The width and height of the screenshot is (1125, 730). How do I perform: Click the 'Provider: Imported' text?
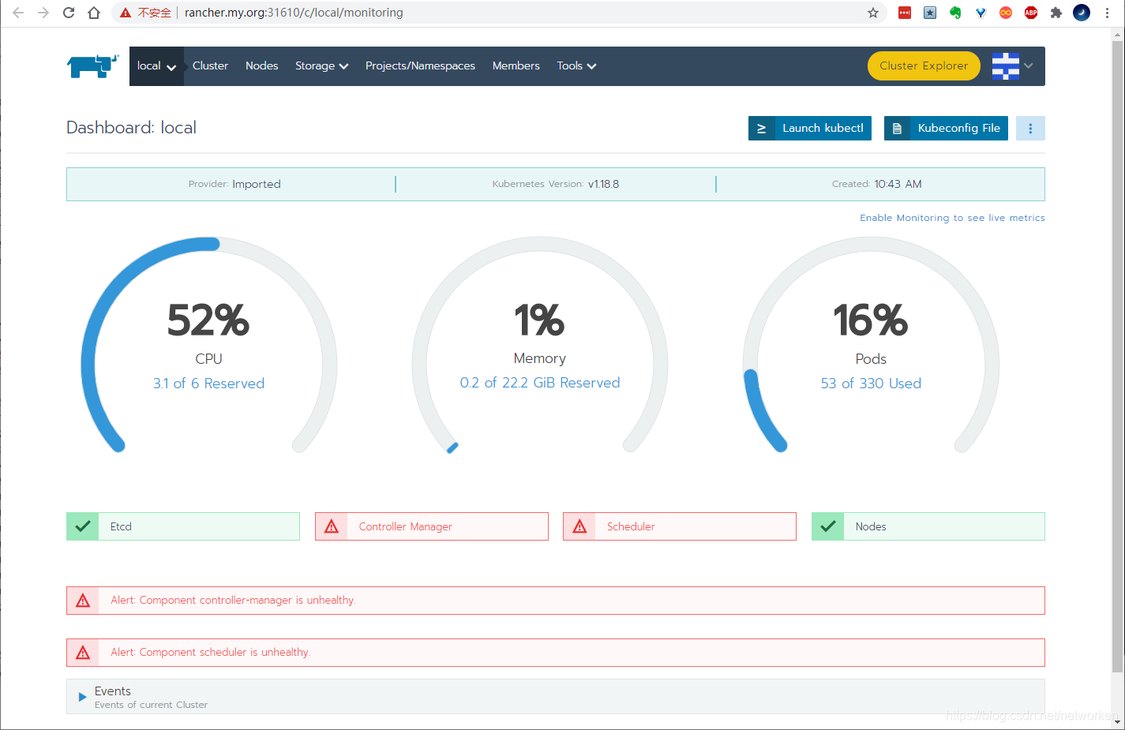point(234,184)
